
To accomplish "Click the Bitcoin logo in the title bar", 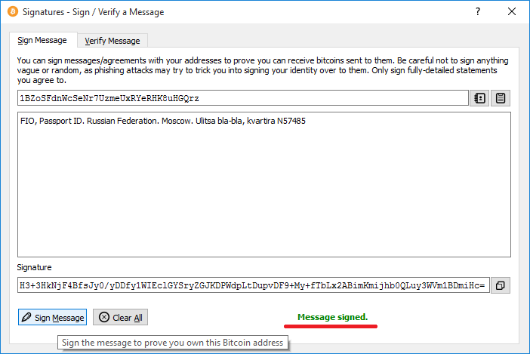I will click(x=12, y=12).
